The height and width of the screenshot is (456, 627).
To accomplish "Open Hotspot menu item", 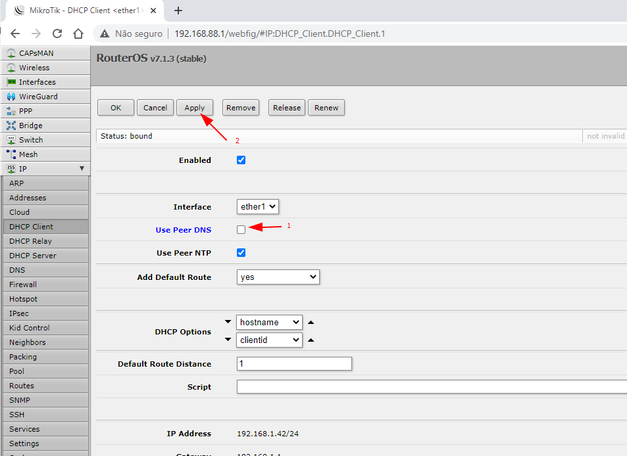I will 45,299.
